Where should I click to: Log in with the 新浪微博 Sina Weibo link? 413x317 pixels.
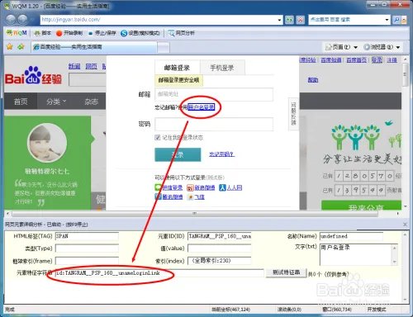click(x=205, y=187)
